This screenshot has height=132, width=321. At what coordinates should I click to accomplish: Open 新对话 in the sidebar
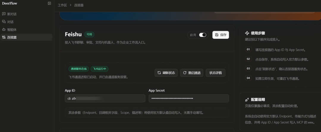[26, 14]
